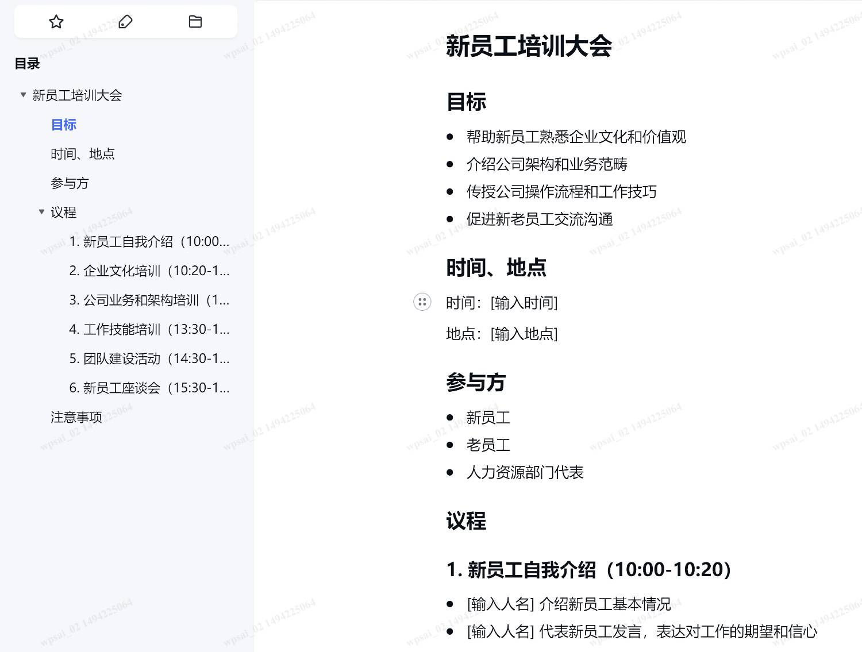Select 目标 in the outline
This screenshot has width=862, height=652.
64,125
